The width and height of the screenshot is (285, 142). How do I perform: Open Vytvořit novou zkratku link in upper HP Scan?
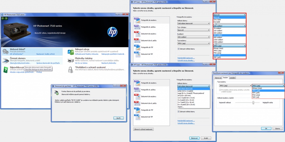[186, 61]
